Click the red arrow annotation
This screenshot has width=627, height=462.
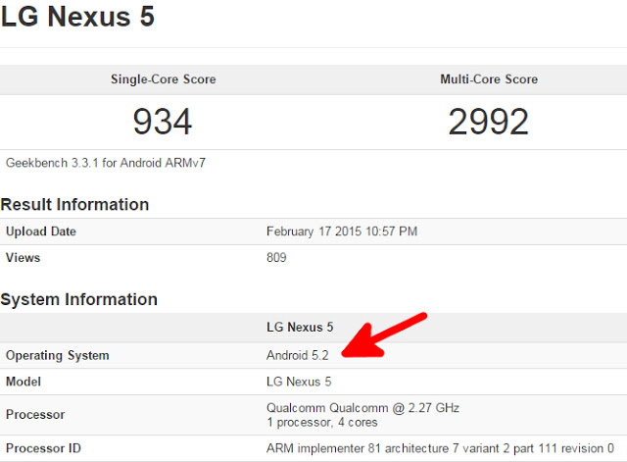(x=384, y=335)
